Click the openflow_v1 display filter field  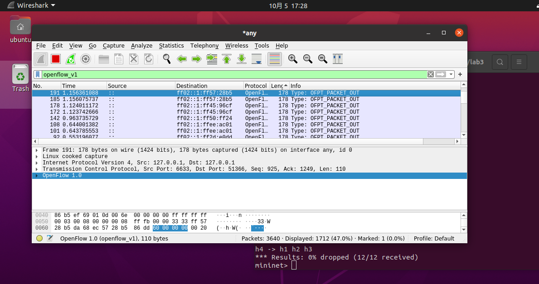(x=234, y=75)
